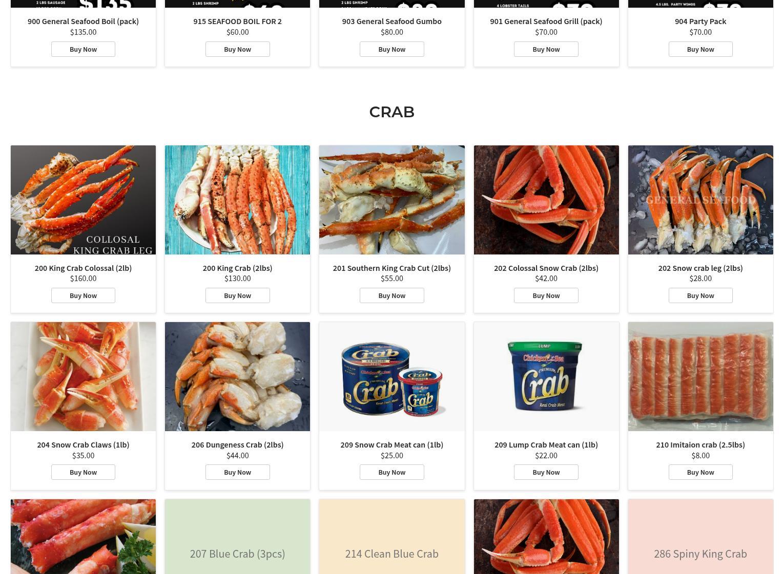Click Buy Now for 206 Dungeness Crab
This screenshot has height=574, width=784.
(x=237, y=472)
